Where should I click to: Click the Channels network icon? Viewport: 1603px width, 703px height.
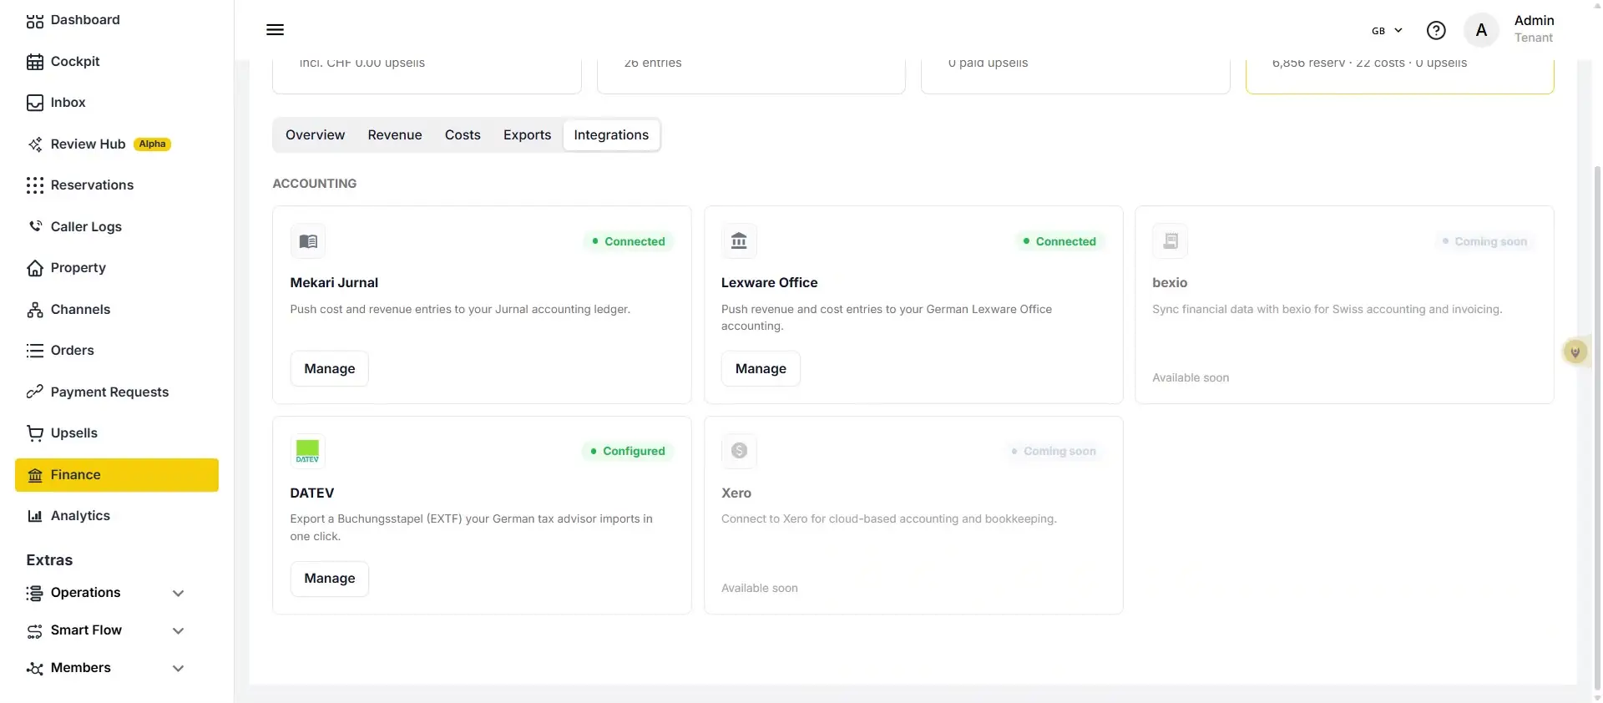pos(34,310)
